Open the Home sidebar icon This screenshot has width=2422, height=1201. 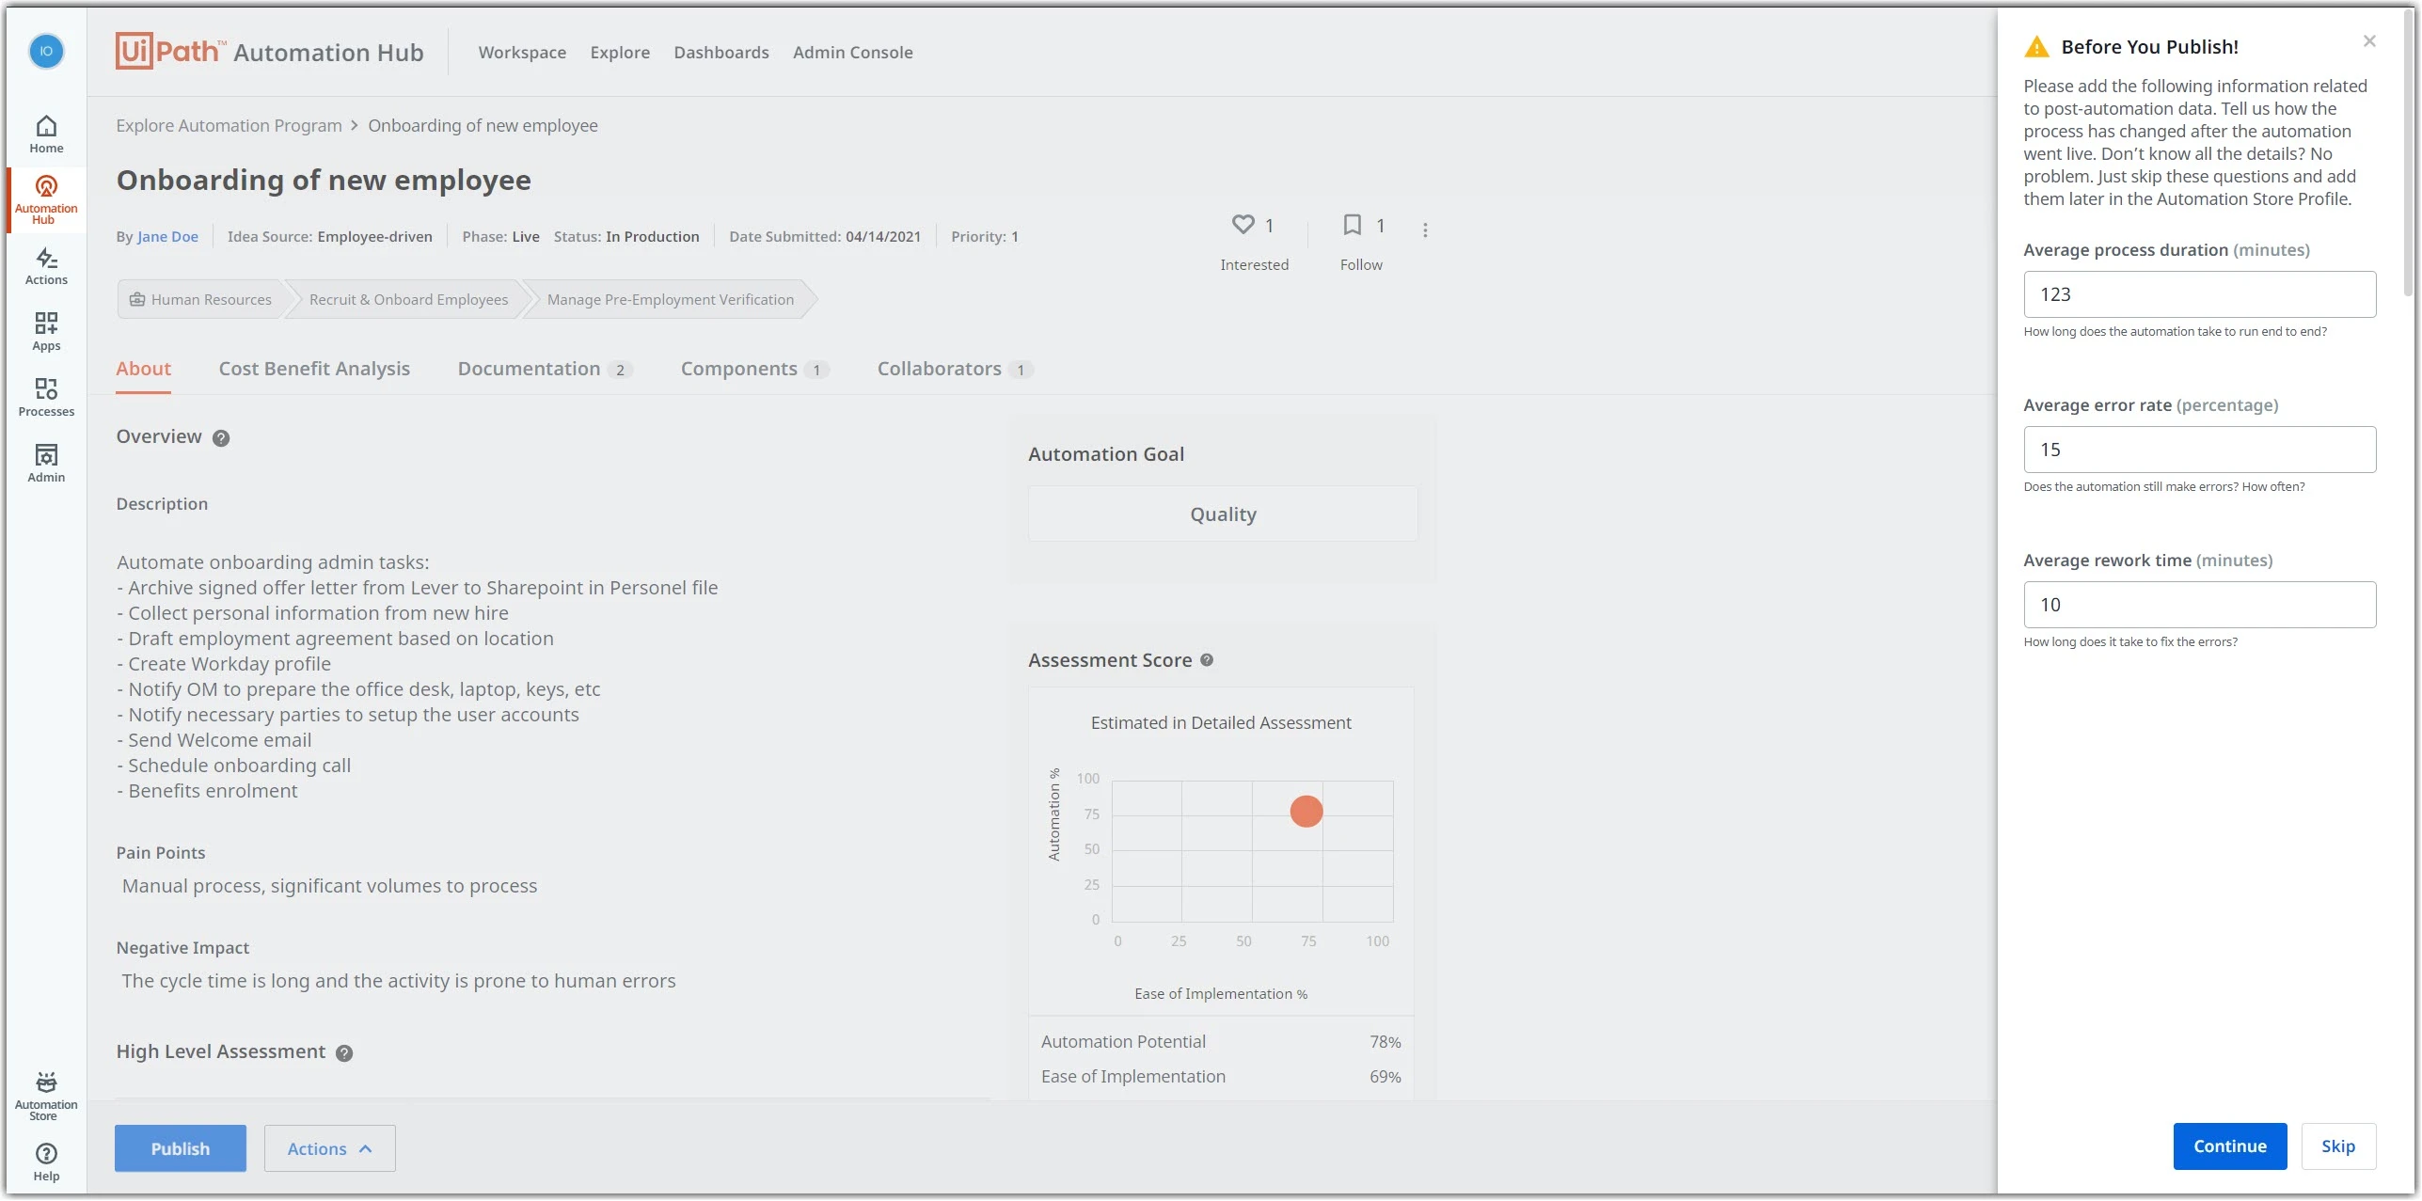coord(46,134)
